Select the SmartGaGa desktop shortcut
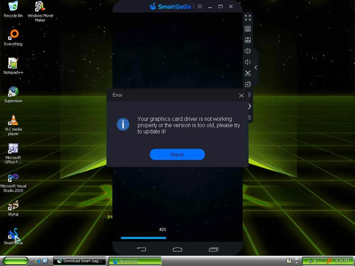This screenshot has width=355, height=266. tap(13, 236)
